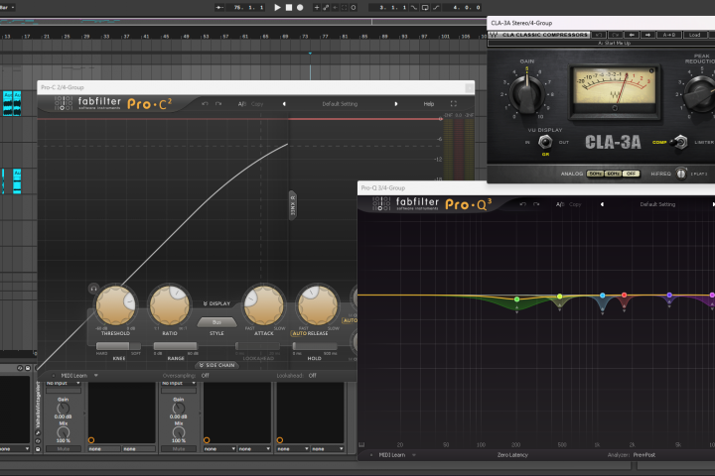Image resolution: width=715 pixels, height=476 pixels.
Task: Open Oversampling Off menu in Pro-C 2
Action: [206, 375]
